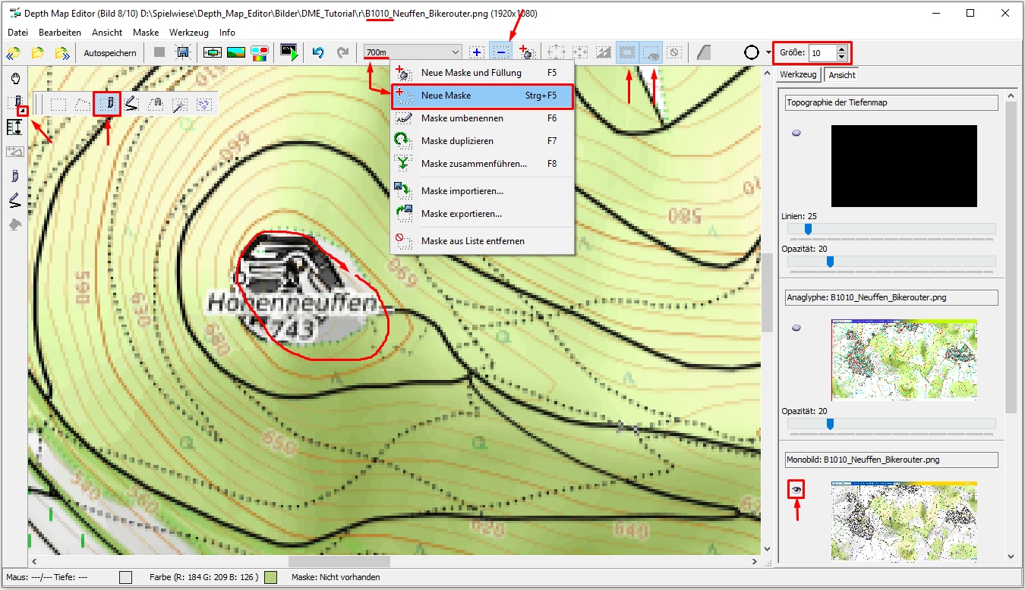This screenshot has width=1025, height=590.
Task: Toggle Topographie der Tiefenmap visibility
Action: click(796, 133)
